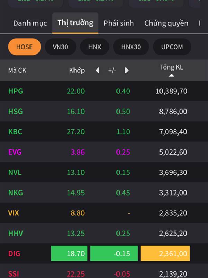
Task: Select the UPCOM exchange filter
Action: [172, 47]
